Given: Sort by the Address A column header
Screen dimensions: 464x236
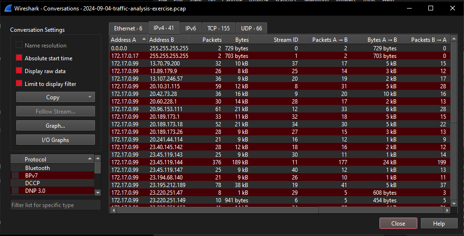Looking at the screenshot, I should 128,39.
